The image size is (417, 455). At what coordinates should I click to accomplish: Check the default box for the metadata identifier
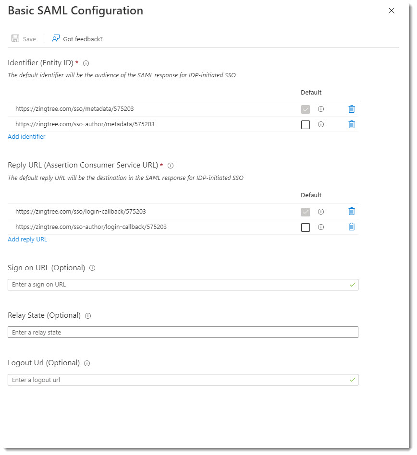[x=306, y=109]
